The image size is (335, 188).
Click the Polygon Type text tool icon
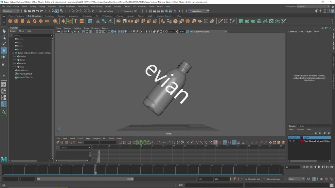click(75, 21)
